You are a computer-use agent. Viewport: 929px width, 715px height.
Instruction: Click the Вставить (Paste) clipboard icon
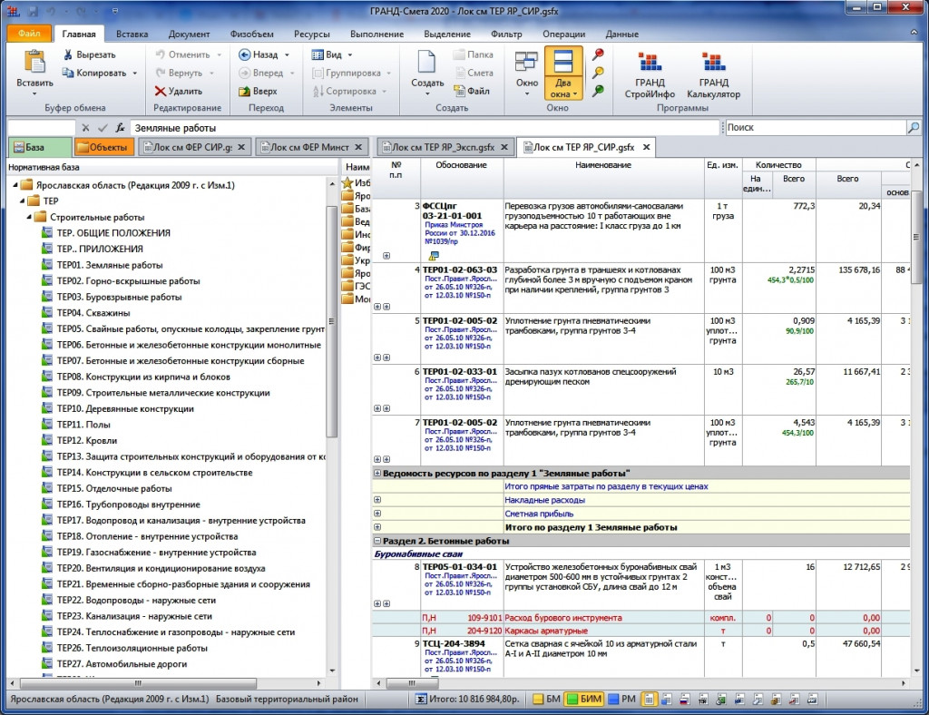click(34, 63)
